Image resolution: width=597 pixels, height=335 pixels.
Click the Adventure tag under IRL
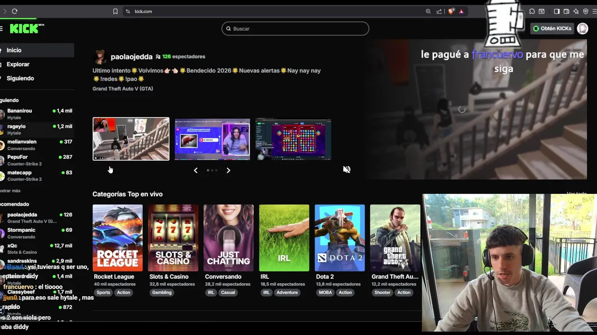287,292
